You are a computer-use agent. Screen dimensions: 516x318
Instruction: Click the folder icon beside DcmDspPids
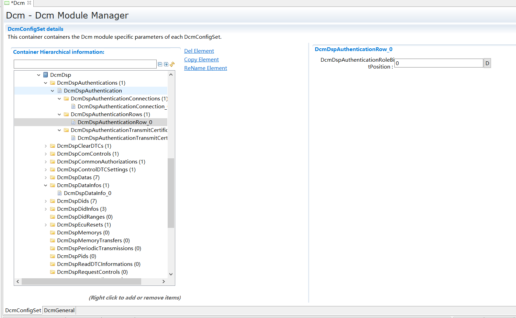pyautogui.click(x=52, y=256)
